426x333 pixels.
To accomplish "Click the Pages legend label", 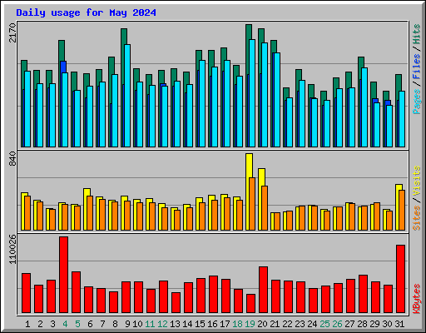I will (x=417, y=102).
